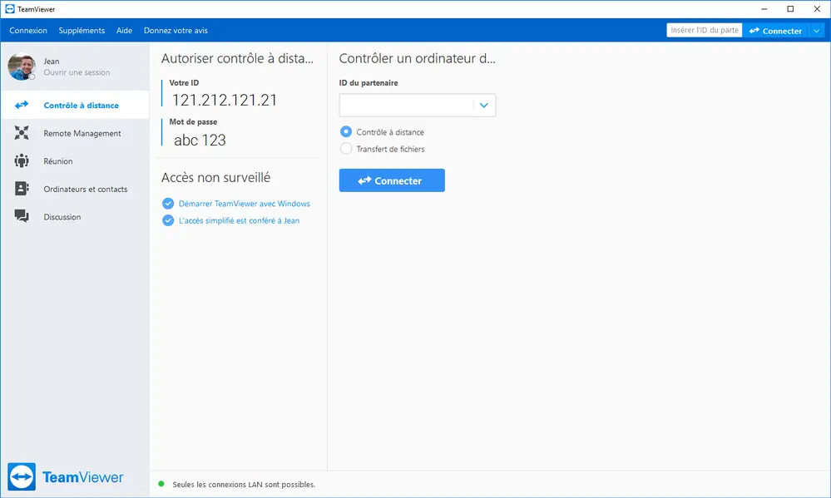Click the Ouvrir une session link
The height and width of the screenshot is (498, 831).
pos(77,72)
